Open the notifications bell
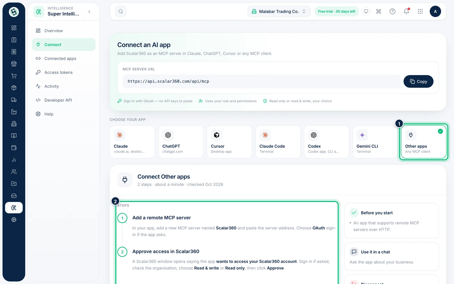The width and height of the screenshot is (454, 284). coord(406,11)
